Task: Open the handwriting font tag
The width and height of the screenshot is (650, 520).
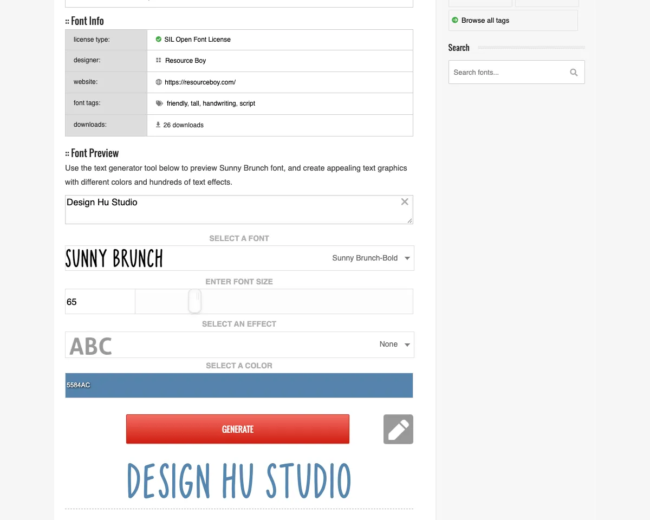Action: [219, 103]
